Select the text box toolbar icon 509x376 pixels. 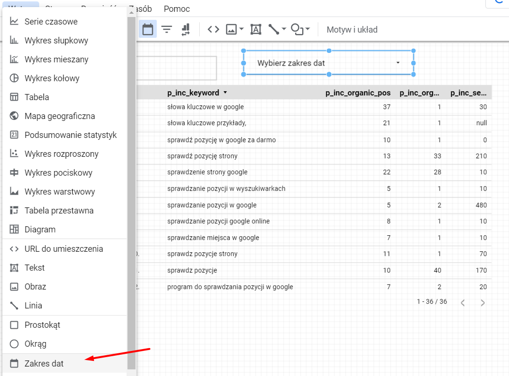point(256,30)
